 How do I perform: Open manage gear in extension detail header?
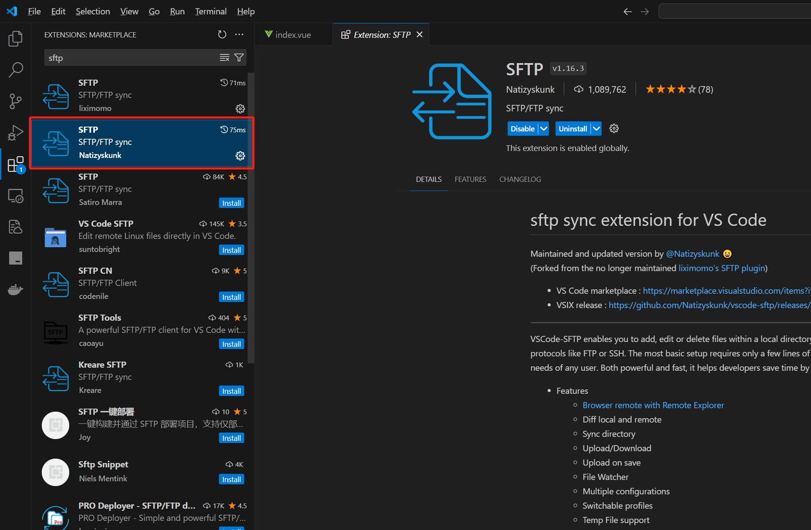tap(614, 128)
